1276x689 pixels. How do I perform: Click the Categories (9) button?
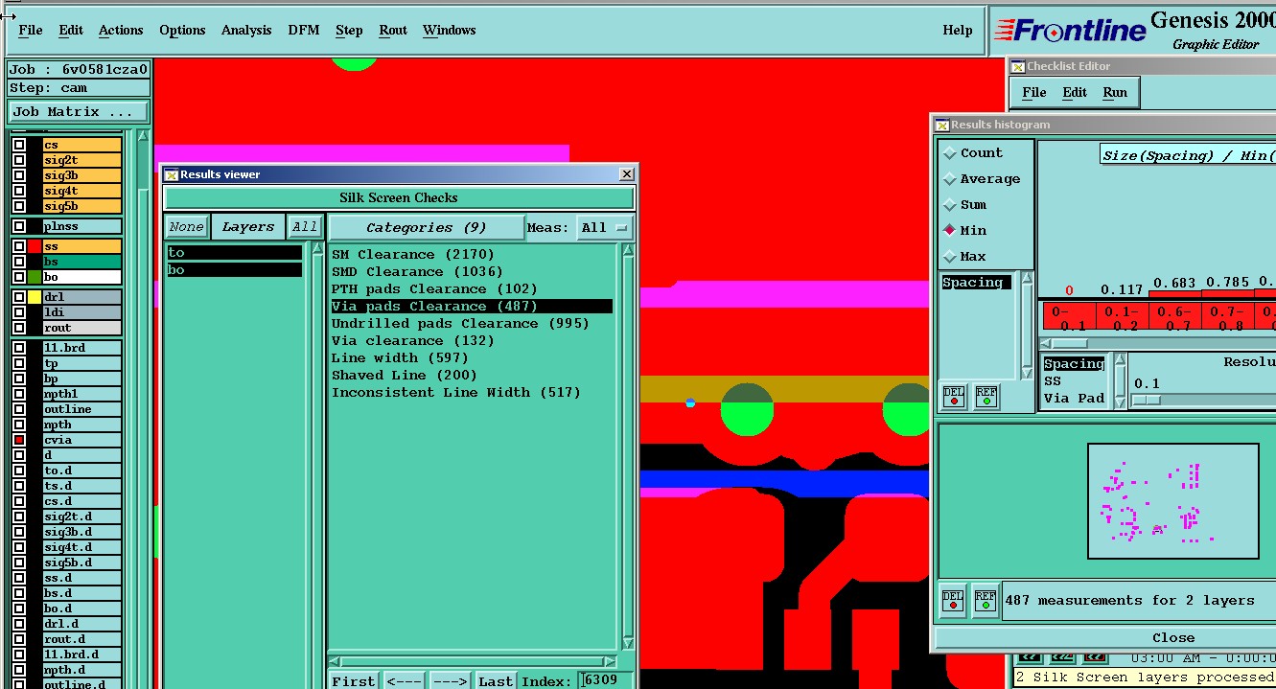click(426, 228)
